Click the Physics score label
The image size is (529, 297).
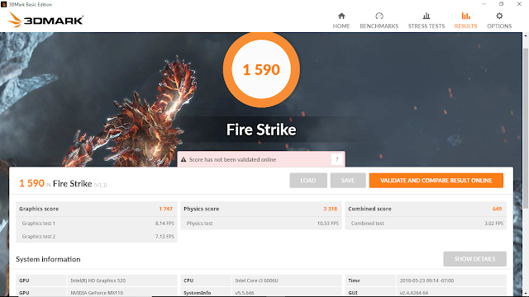(x=202, y=209)
